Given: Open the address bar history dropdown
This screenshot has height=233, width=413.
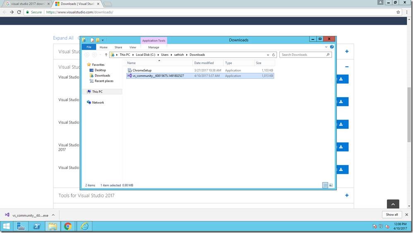Looking at the screenshot, I should 268,55.
